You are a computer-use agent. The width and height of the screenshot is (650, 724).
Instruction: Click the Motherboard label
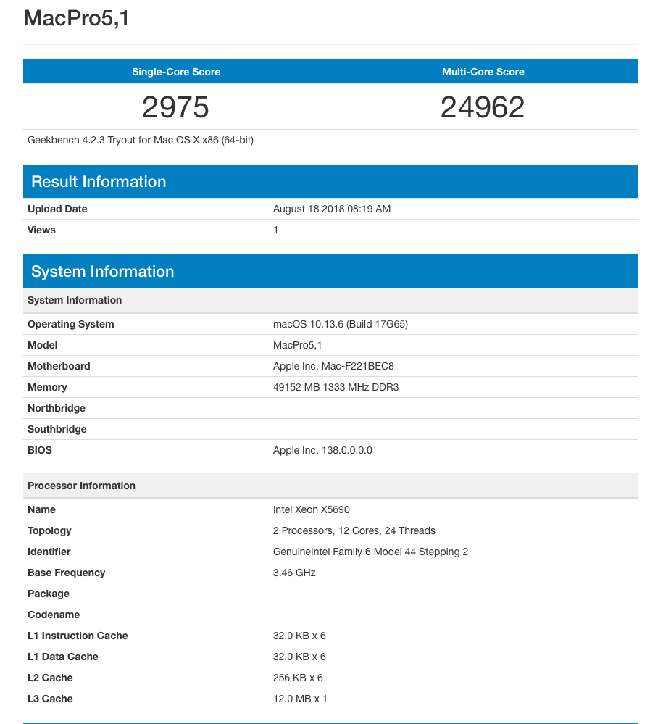coord(59,366)
